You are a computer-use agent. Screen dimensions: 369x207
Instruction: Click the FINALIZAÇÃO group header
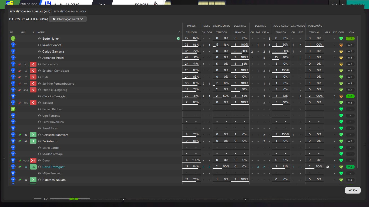click(x=314, y=26)
